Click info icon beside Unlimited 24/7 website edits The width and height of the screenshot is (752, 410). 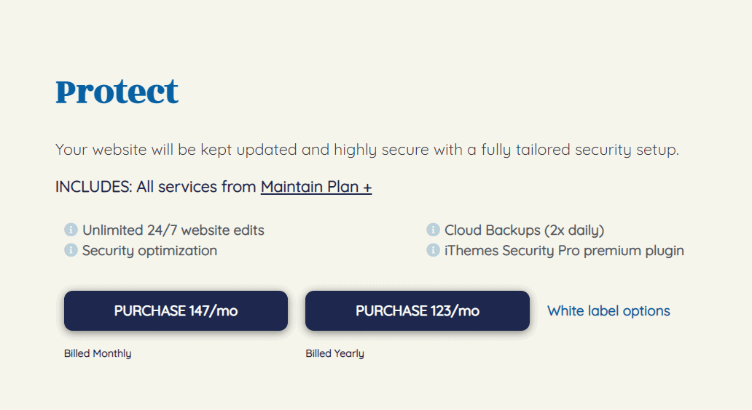click(71, 230)
